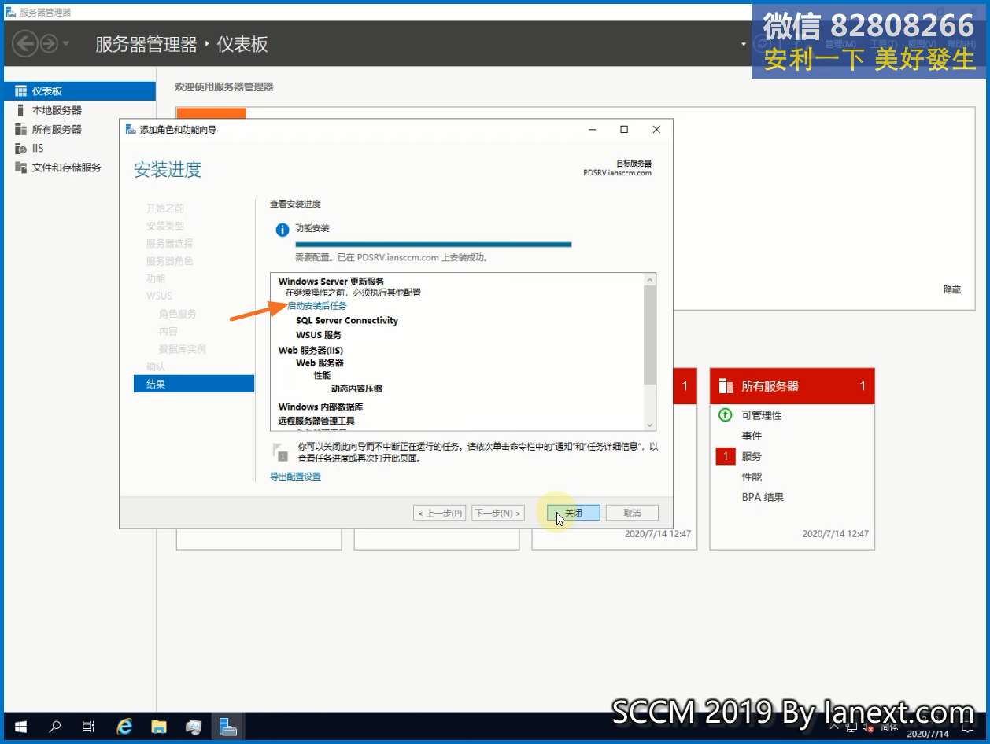
Task: Select the 角色服务 wizard step
Action: (178, 314)
